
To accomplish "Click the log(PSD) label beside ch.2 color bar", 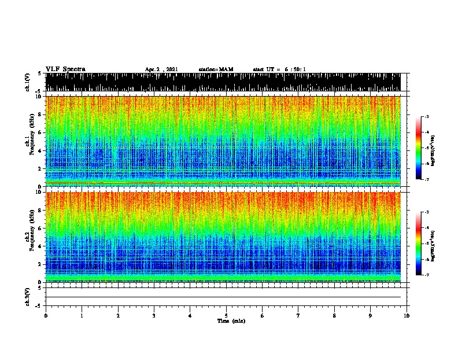I will (x=433, y=246).
